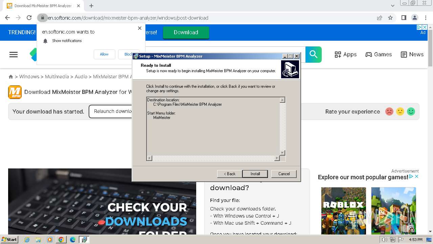Viewport: 433px width, 244px height.
Task: Click the volume tray icon
Action: tap(384, 240)
